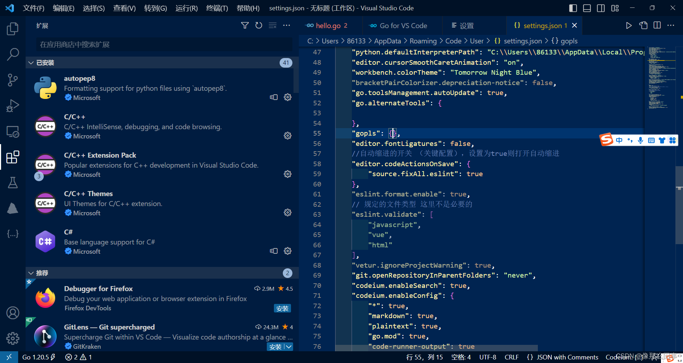The width and height of the screenshot is (683, 363).
Task: Filter the extensions list
Action: [245, 25]
